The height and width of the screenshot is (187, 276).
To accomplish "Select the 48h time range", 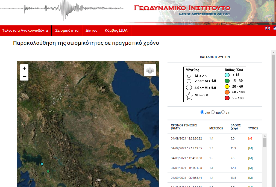I will [x=213, y=112].
